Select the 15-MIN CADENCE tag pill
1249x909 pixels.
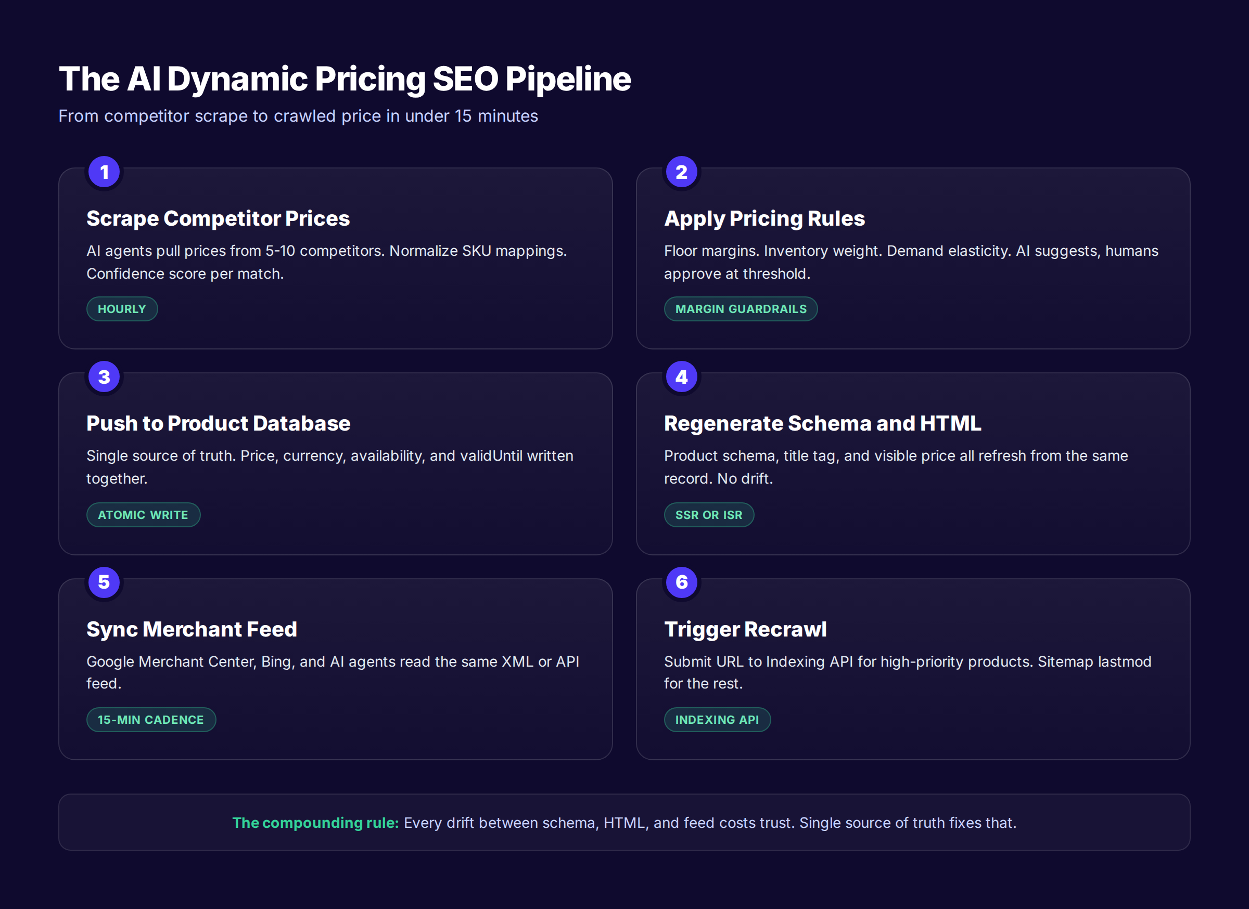[151, 720]
